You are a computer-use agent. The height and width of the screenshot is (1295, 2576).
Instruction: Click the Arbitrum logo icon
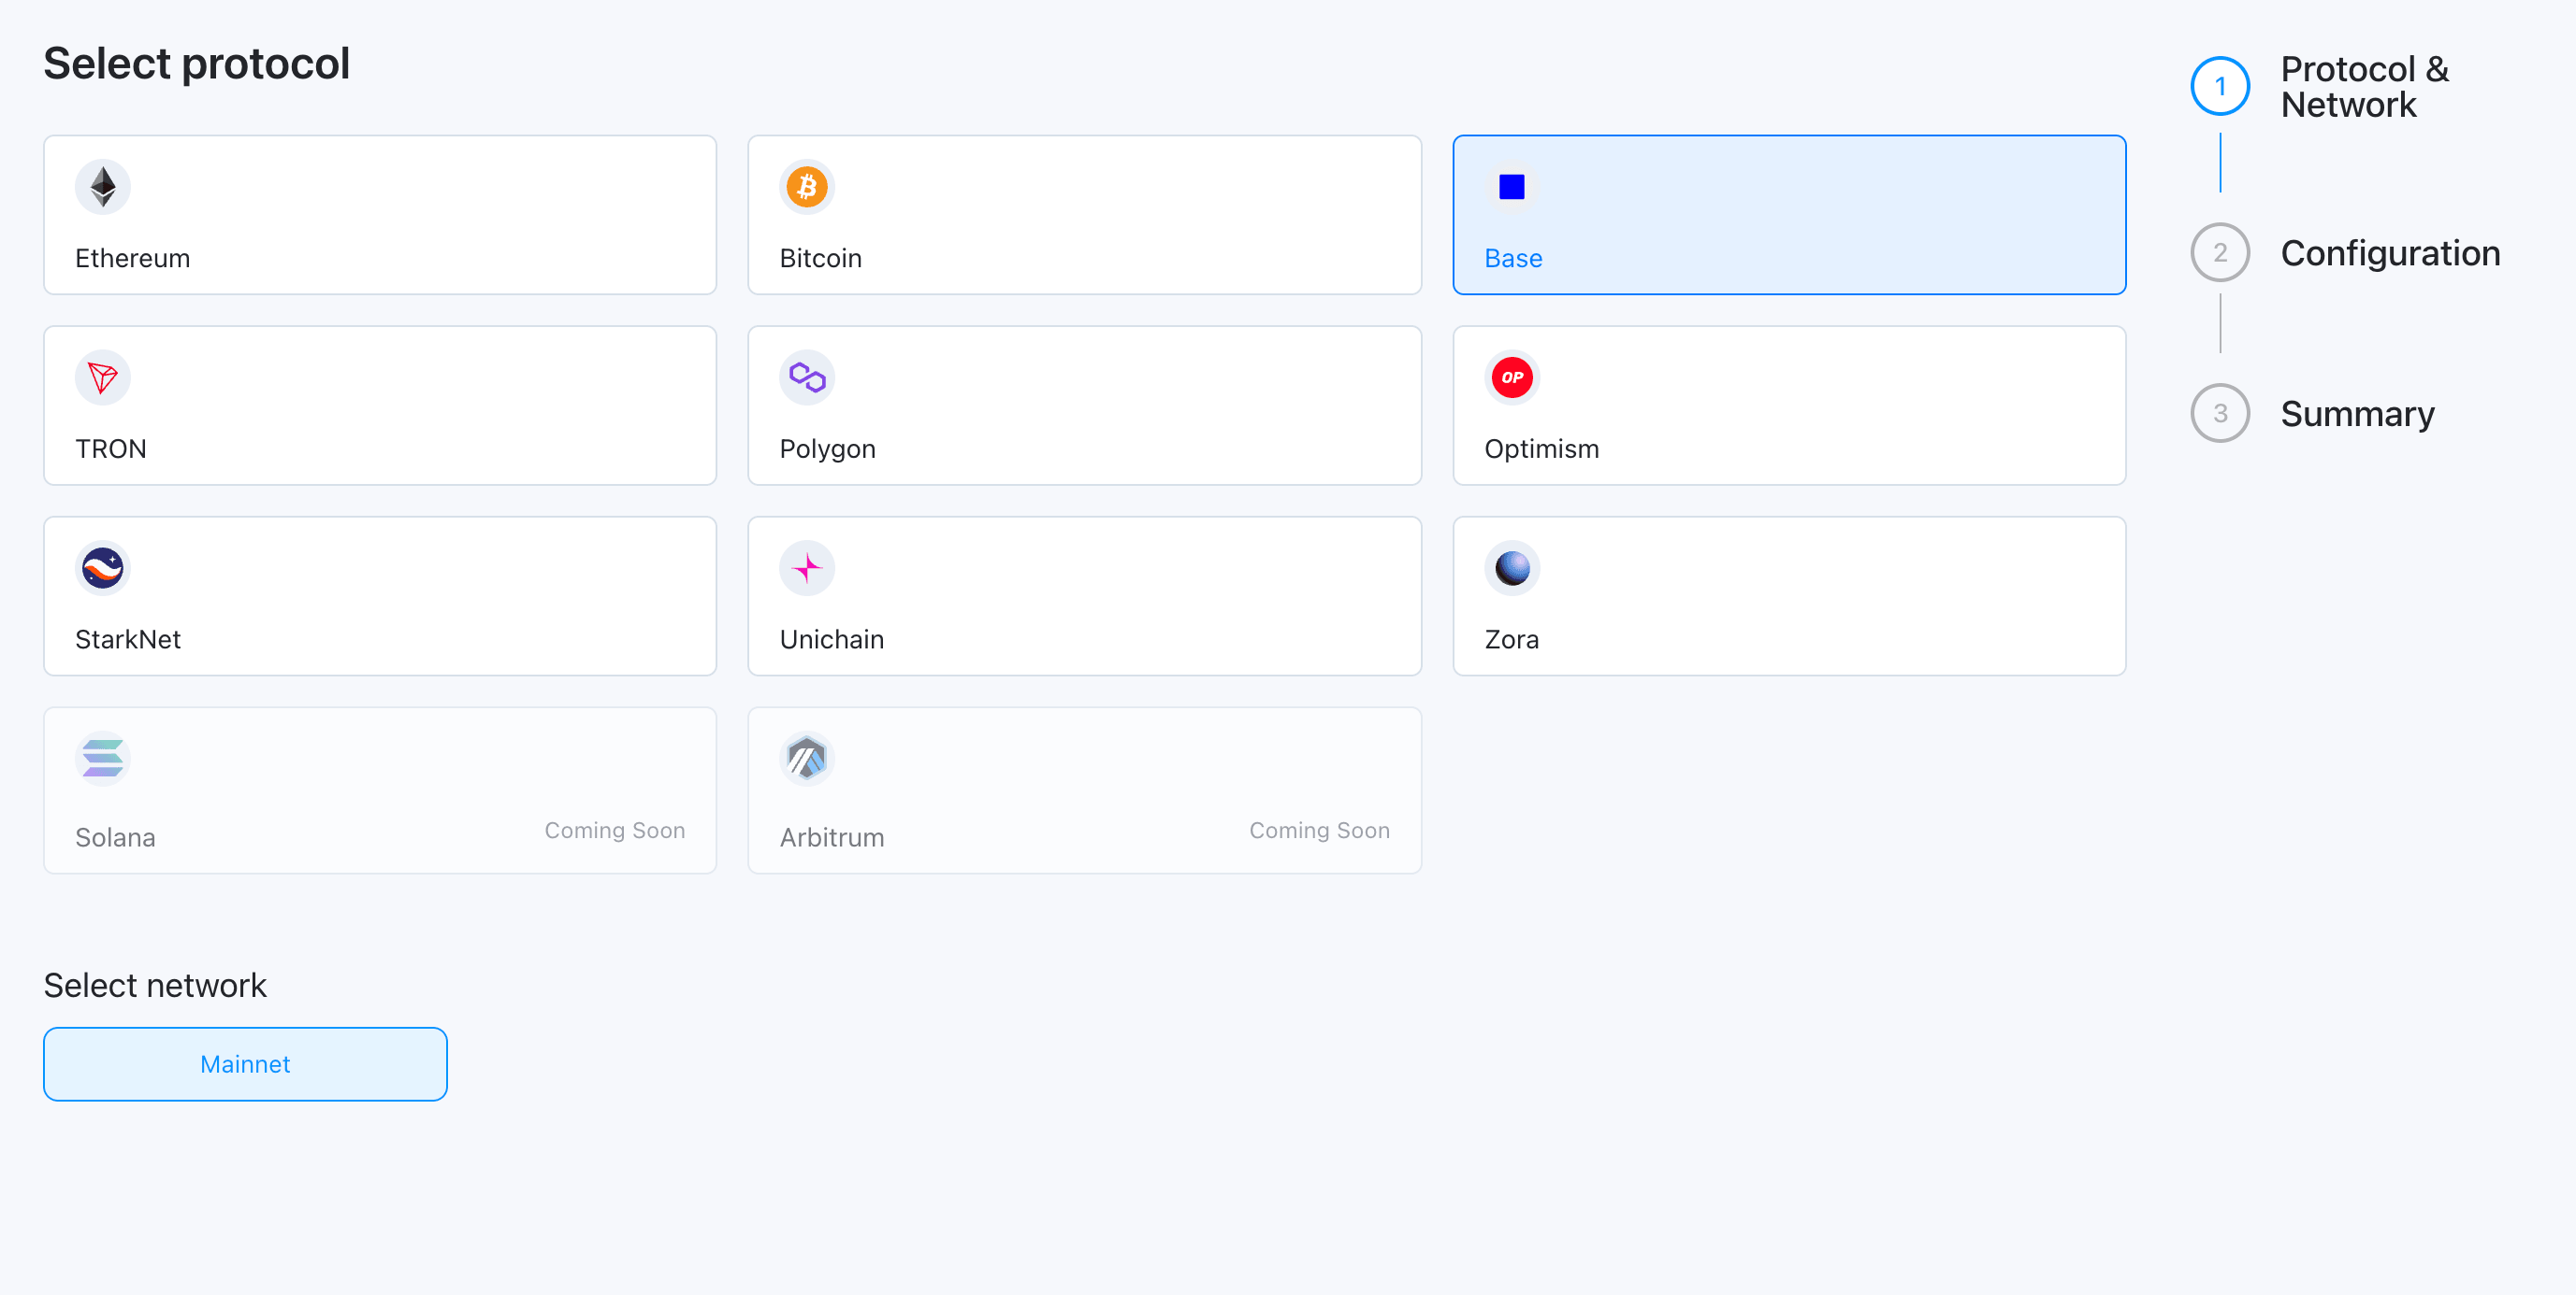coord(807,759)
